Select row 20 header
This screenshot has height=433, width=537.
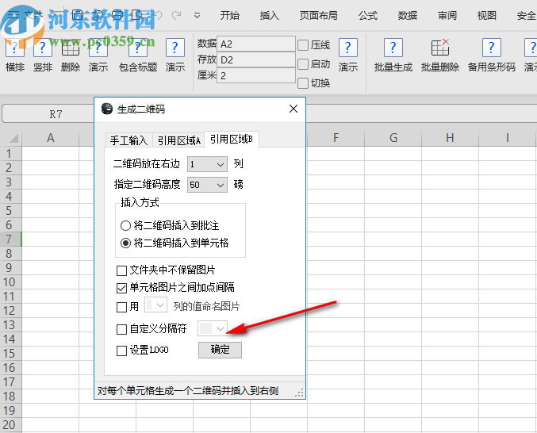point(10,425)
